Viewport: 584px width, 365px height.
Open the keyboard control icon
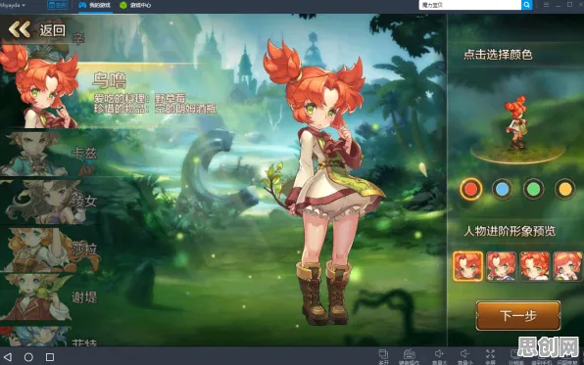point(409,356)
